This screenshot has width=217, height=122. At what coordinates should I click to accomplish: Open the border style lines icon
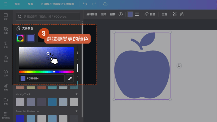(x=137, y=14)
